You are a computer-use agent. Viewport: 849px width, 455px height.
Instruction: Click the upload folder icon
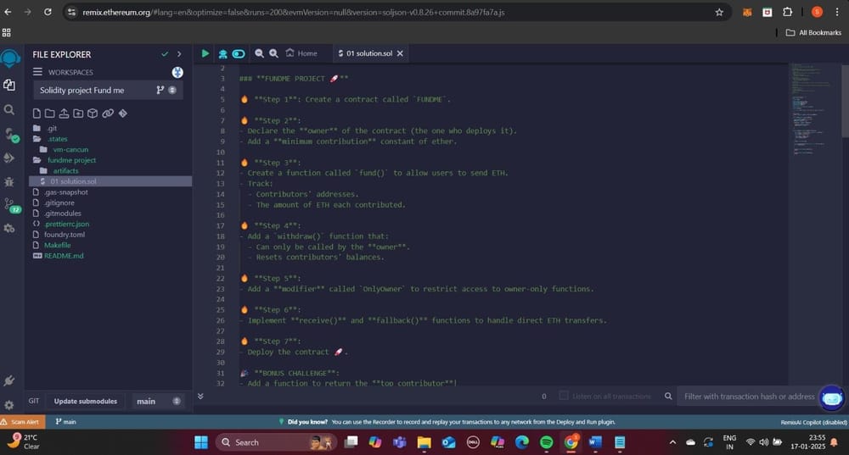pos(78,114)
